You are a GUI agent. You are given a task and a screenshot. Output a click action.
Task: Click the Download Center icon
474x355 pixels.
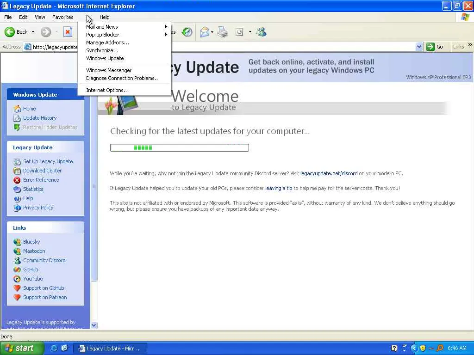[x=17, y=171]
